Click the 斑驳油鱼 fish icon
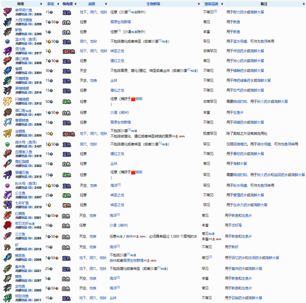The width and height of the screenshot is (306, 303). point(7,298)
